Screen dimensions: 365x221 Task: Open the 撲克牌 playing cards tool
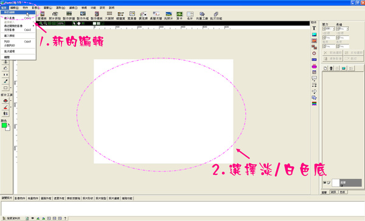pyautogui.click(x=143, y=16)
